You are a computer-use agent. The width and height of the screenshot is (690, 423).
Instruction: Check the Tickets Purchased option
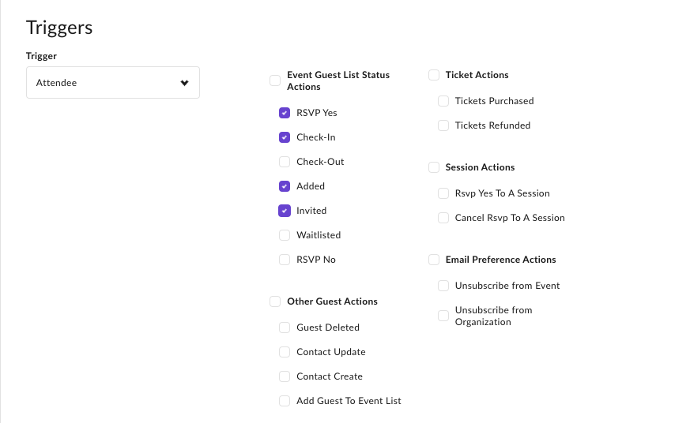443,101
